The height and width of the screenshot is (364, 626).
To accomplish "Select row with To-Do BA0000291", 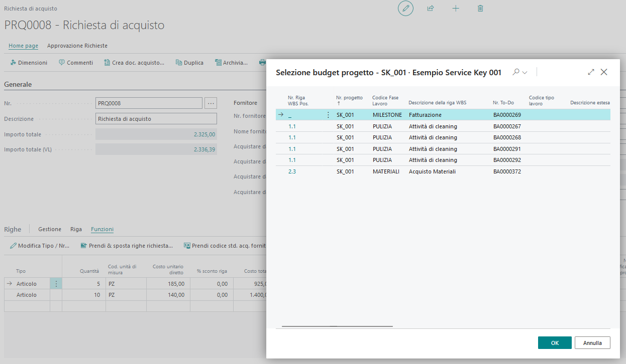I will click(443, 149).
